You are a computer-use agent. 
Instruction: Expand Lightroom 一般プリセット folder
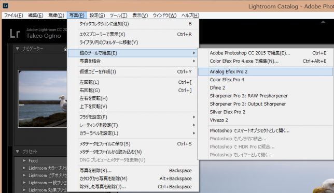tap(24, 183)
